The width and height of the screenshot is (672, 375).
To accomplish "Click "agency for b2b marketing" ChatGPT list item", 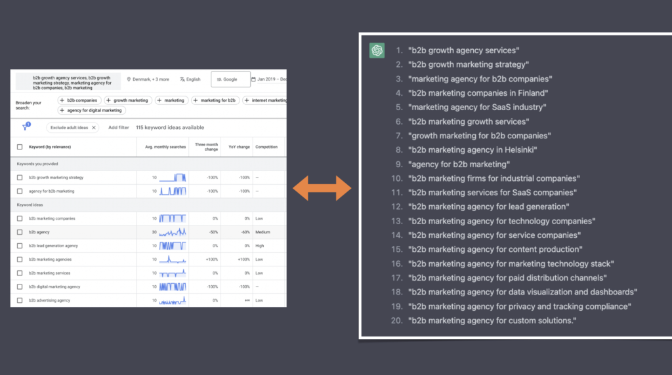I will click(x=459, y=165).
